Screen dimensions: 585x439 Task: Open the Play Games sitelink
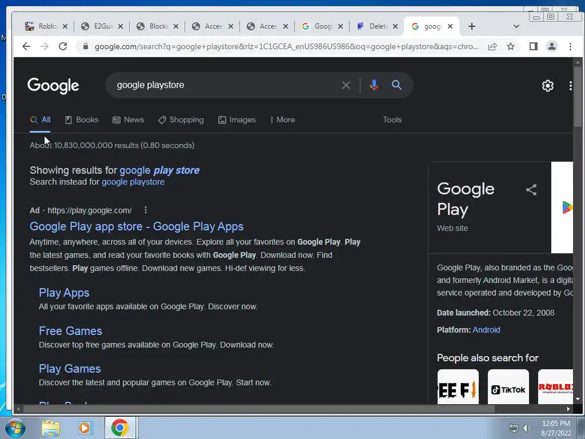(x=70, y=369)
